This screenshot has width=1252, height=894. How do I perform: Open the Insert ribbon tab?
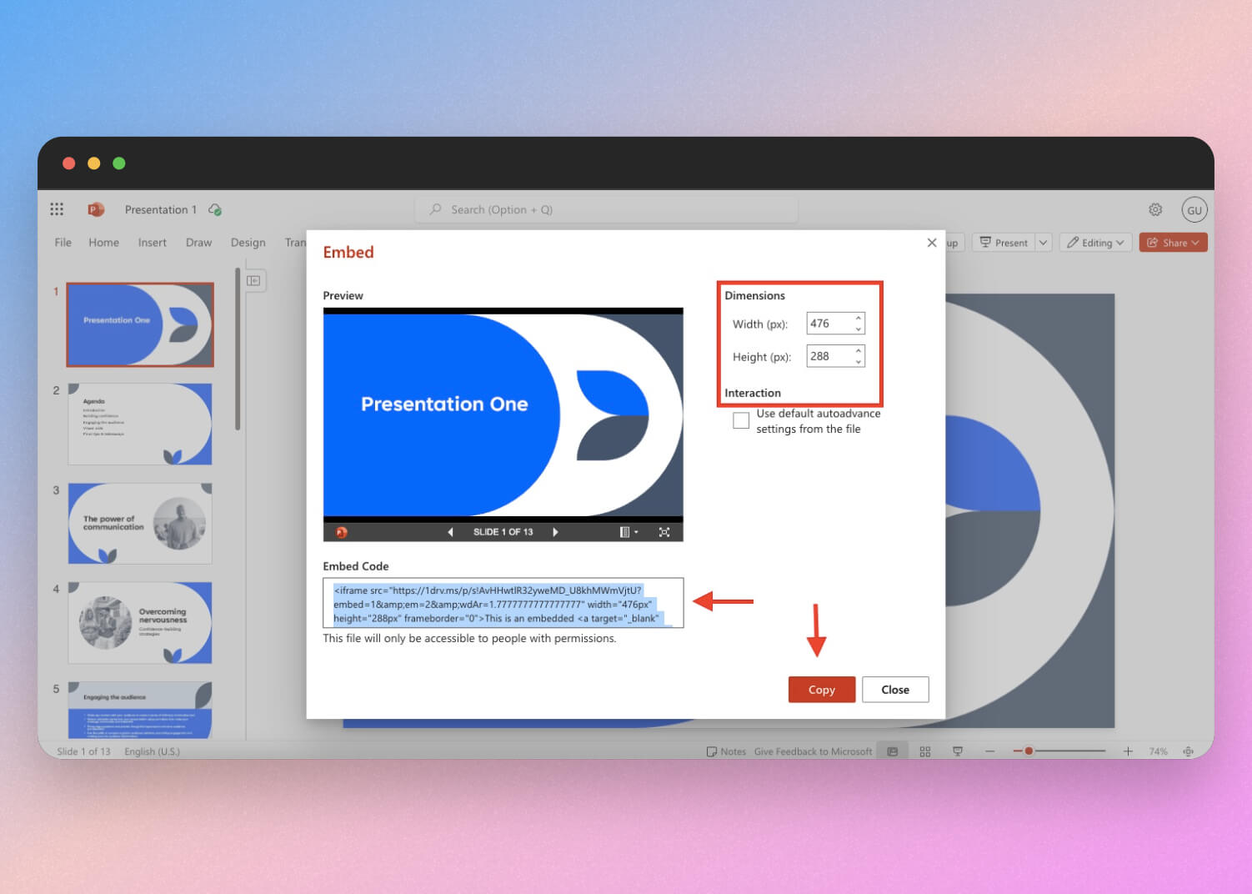point(153,243)
